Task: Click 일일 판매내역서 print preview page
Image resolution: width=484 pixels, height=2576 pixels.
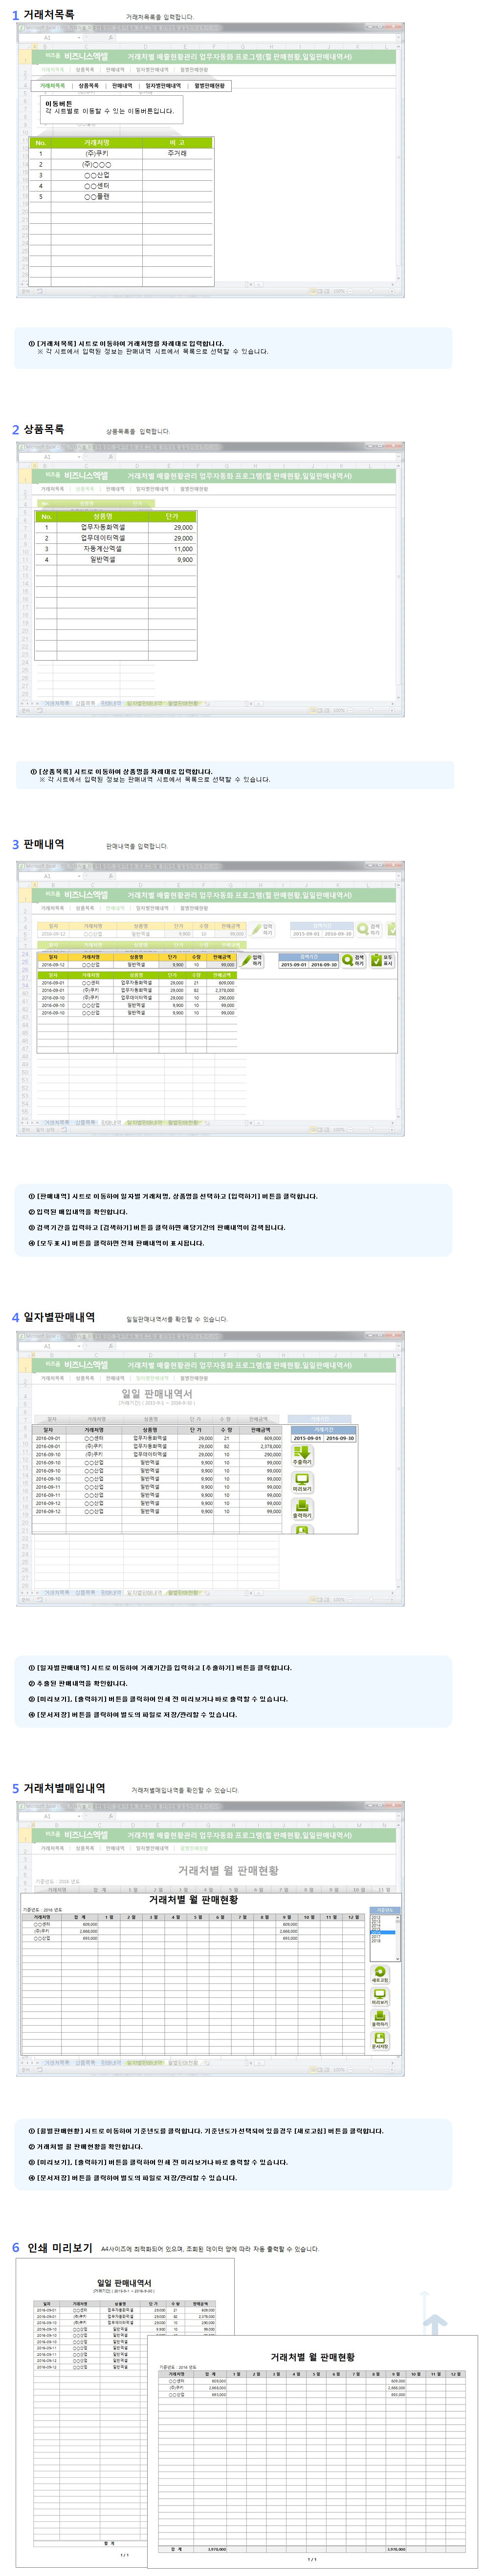Action: click(124, 2413)
